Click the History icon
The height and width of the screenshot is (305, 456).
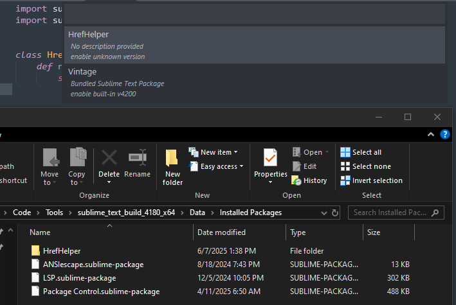point(296,180)
